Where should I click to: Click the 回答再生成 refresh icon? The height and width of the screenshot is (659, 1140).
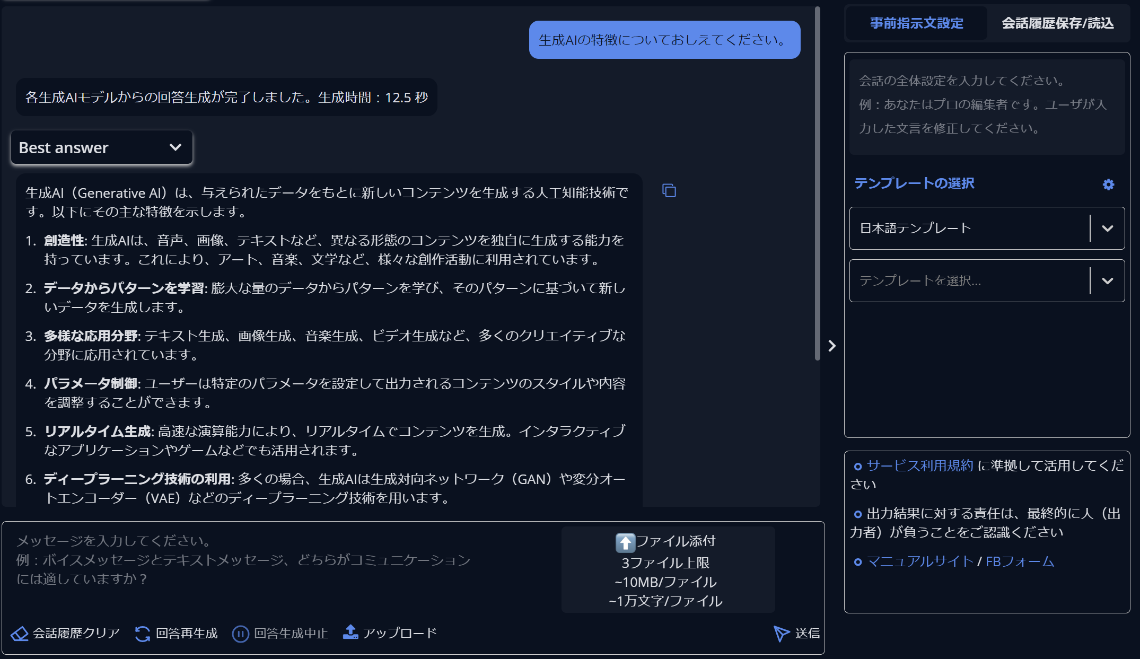143,634
